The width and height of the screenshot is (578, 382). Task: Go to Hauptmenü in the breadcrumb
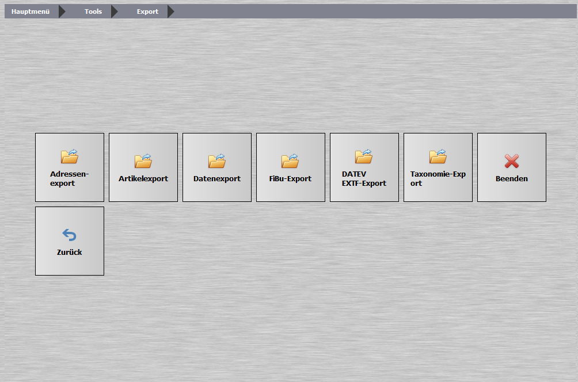pyautogui.click(x=31, y=12)
